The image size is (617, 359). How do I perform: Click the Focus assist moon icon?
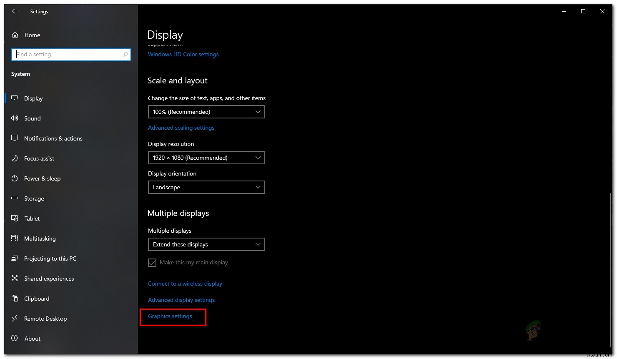[15, 158]
